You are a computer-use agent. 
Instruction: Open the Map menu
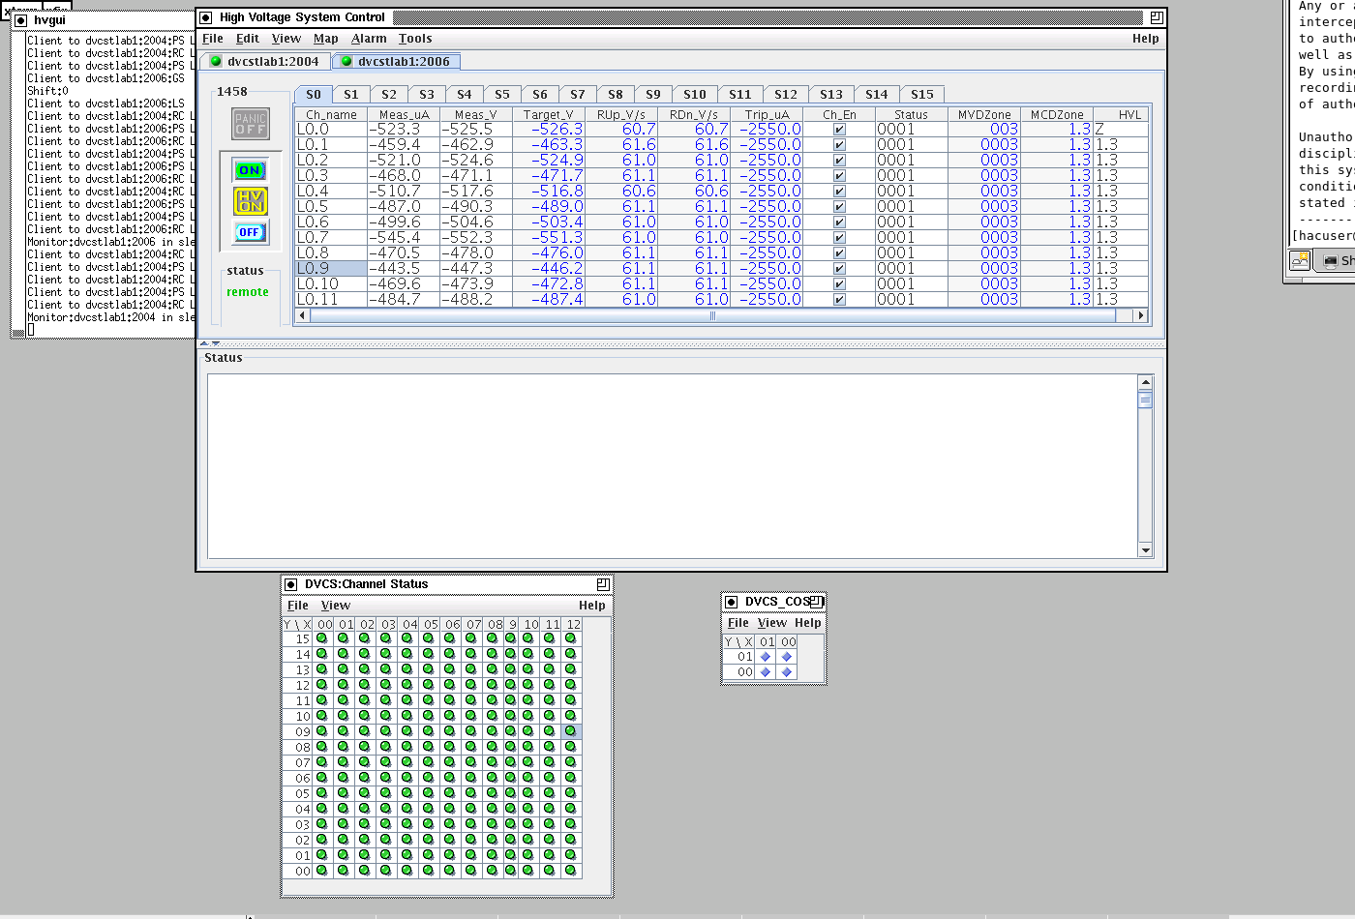click(326, 39)
